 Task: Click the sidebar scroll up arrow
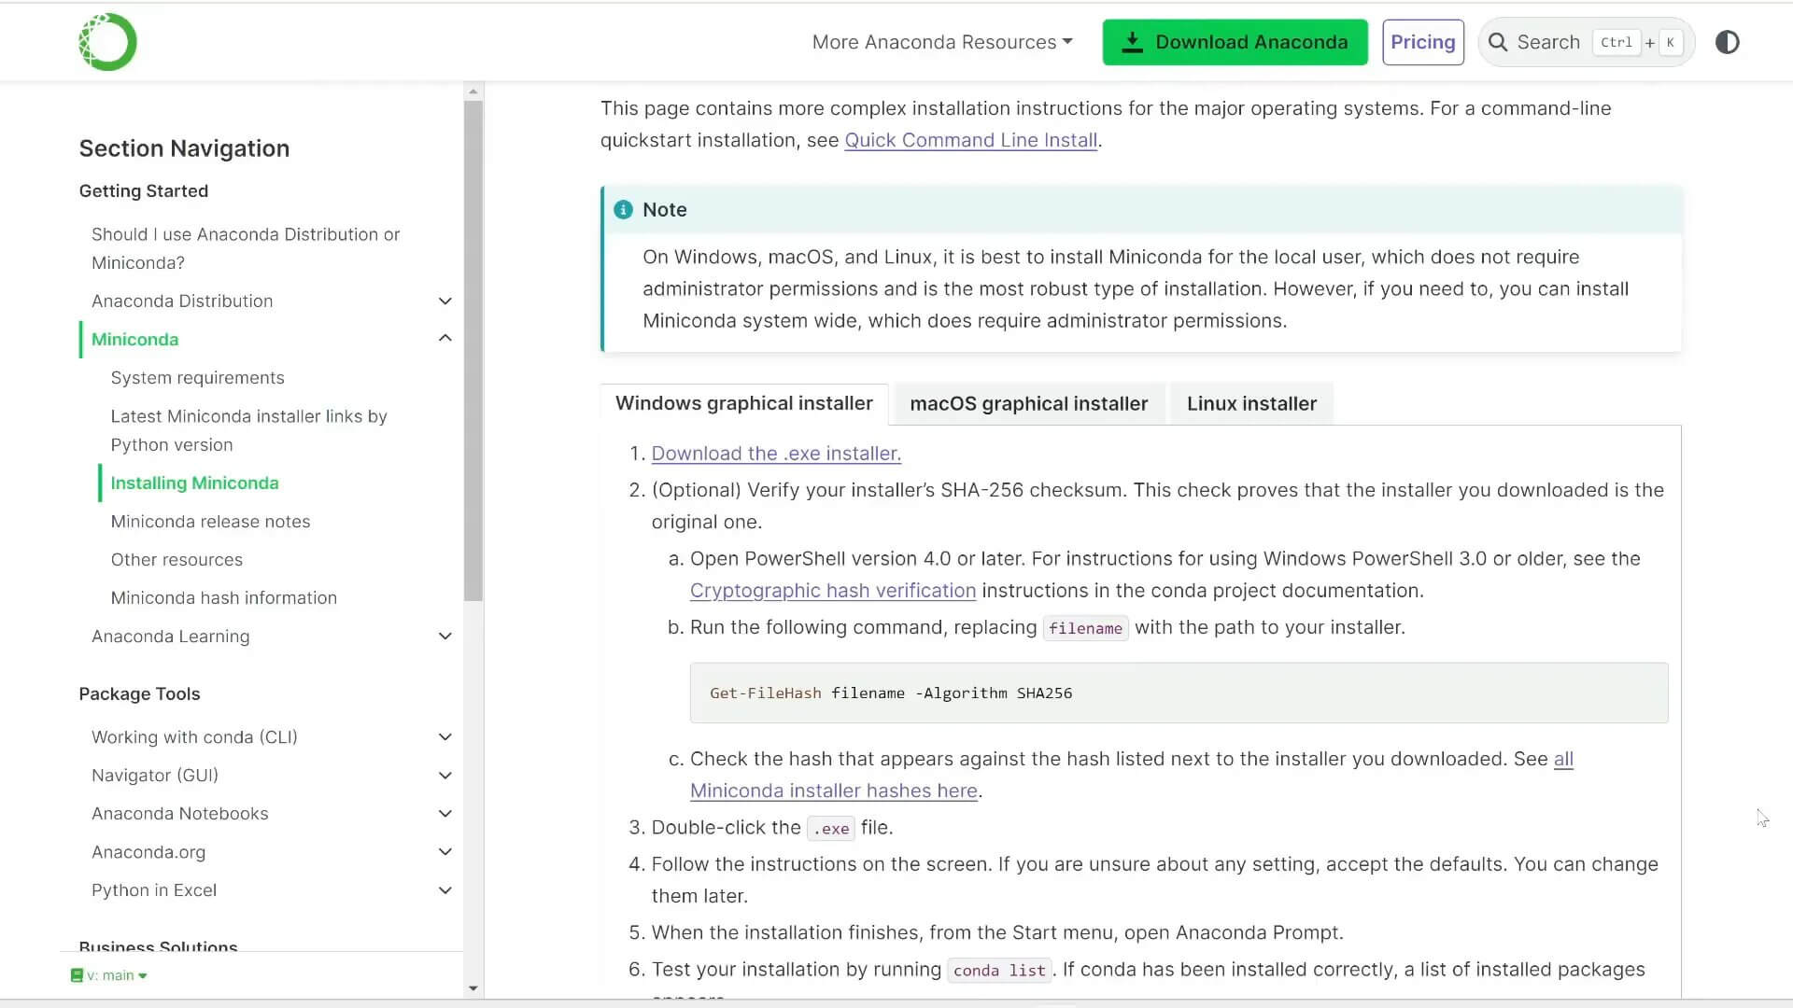click(473, 91)
